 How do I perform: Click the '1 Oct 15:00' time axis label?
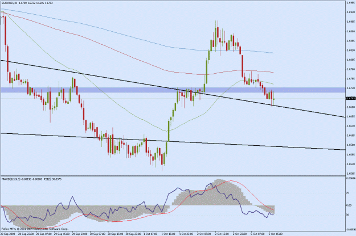(169, 234)
